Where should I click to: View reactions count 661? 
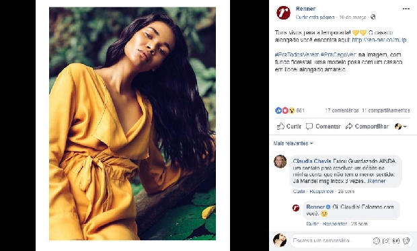(290, 110)
